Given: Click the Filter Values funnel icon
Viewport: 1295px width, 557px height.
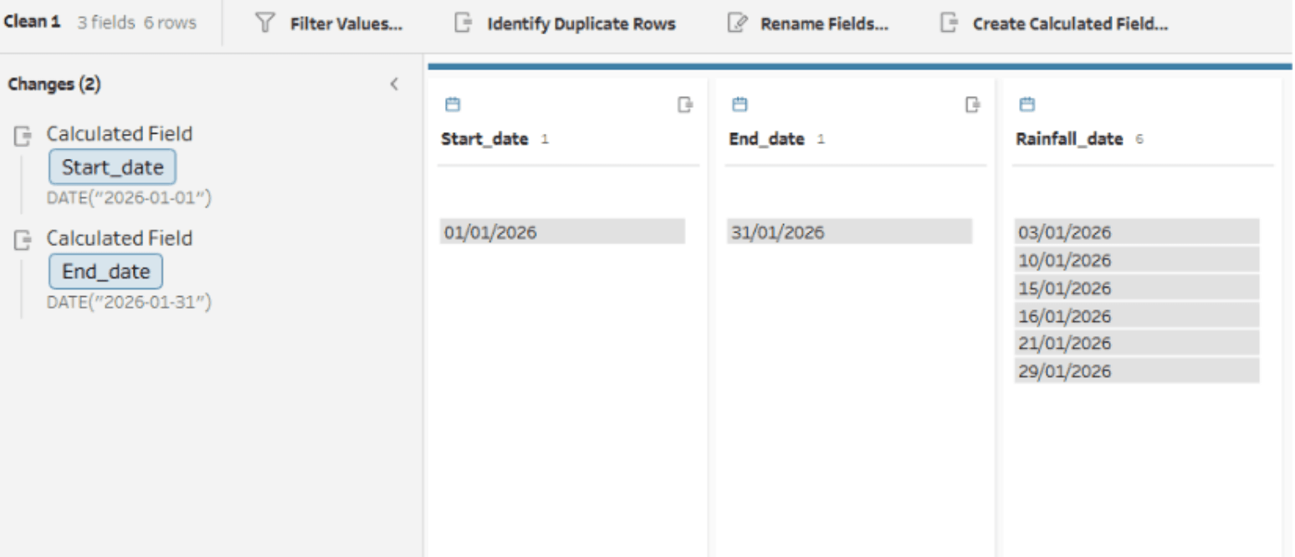Looking at the screenshot, I should (x=266, y=23).
